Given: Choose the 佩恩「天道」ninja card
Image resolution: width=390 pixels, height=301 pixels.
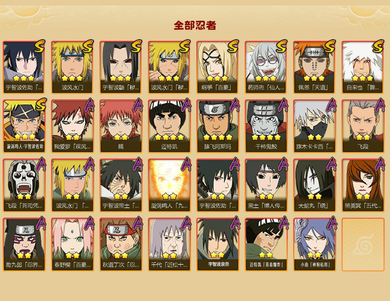Looking at the screenshot, I should pyautogui.click(x=314, y=67).
